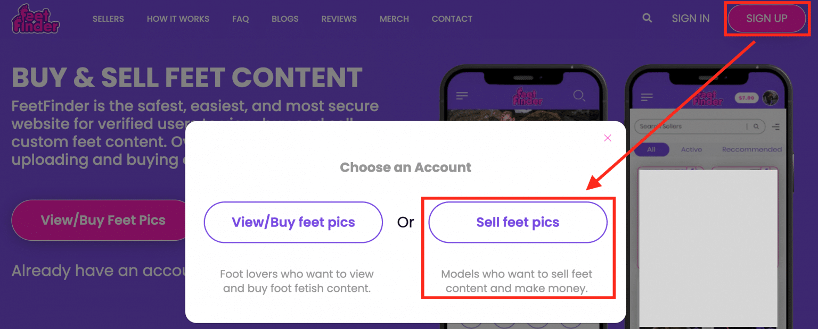Click the magnifier inside the Search Sellers field
Screen dimensions: 818x329
pos(757,126)
